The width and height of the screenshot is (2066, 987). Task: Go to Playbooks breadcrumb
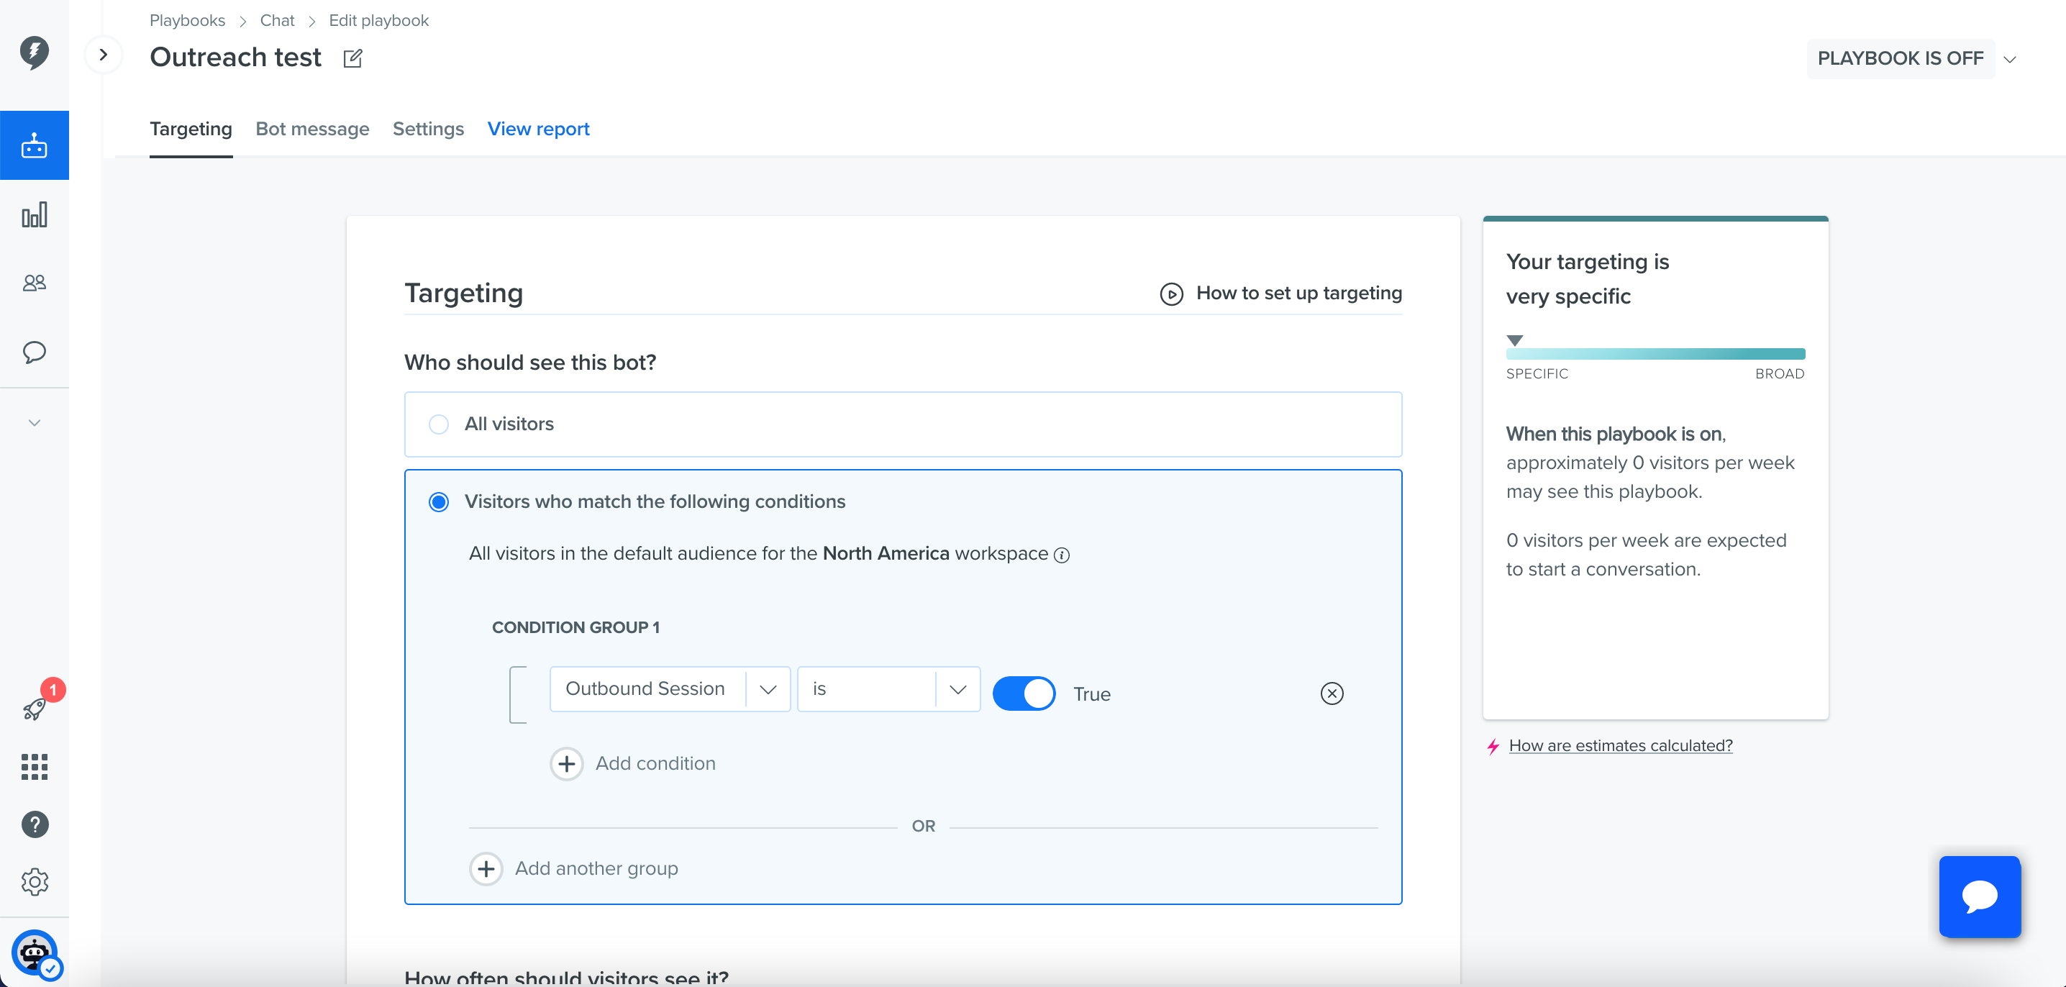point(187,20)
